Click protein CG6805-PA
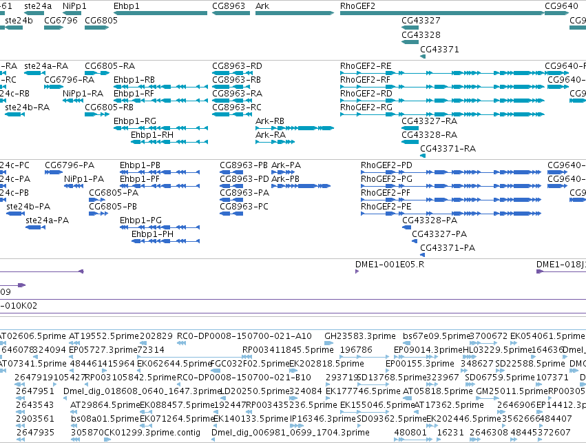586x443 pixels. [x=97, y=200]
